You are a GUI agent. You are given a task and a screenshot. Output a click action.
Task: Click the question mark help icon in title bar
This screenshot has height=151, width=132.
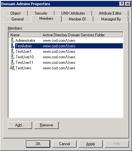click(122, 4)
